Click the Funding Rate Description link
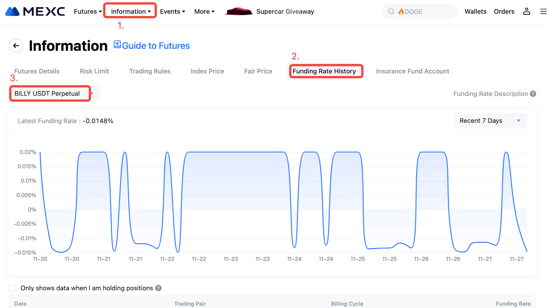The image size is (549, 308). pyautogui.click(x=490, y=94)
